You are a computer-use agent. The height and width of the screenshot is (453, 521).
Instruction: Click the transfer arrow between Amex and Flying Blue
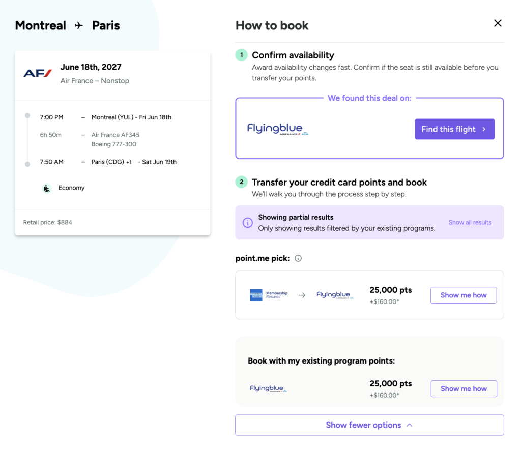pyautogui.click(x=302, y=295)
